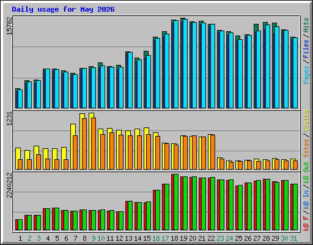Click day label 21 on the x-axis
This screenshot has width=313, height=245.
point(202,238)
